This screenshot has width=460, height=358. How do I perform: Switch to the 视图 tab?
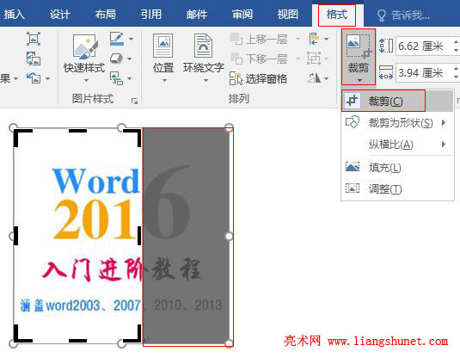point(288,14)
